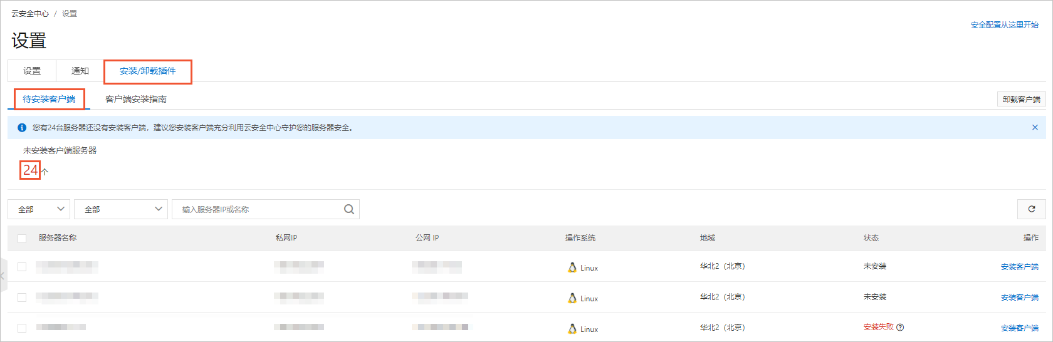Click 安装客户端 link in the 安装失败 row
1053x342 pixels.
[x=1020, y=328]
